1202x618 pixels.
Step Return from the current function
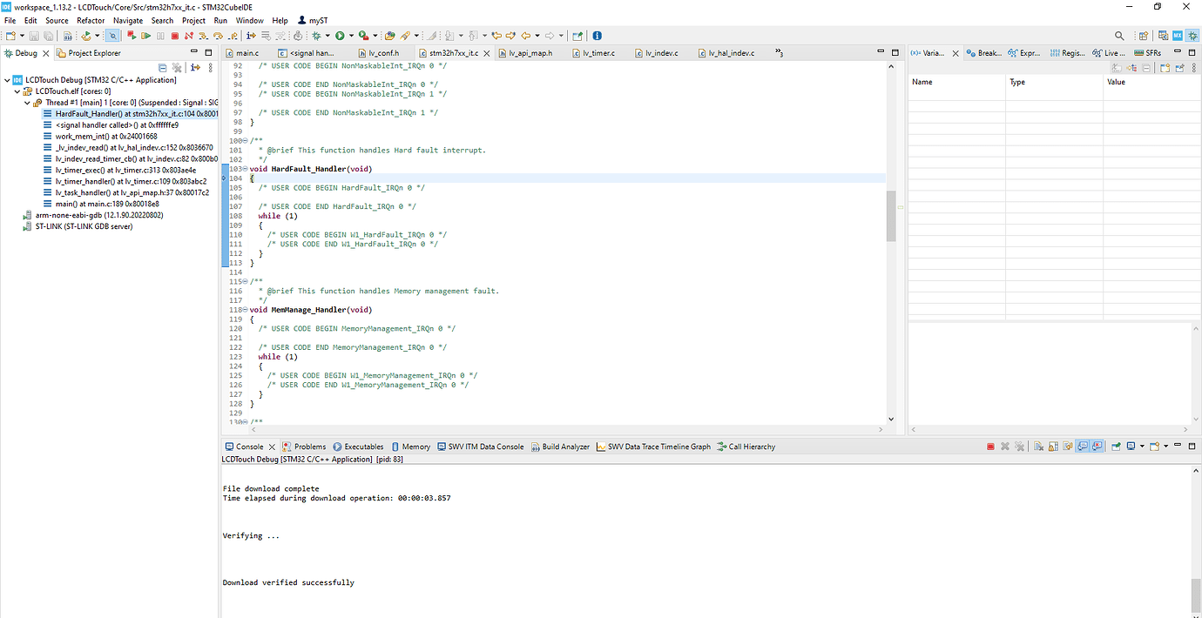pos(233,36)
